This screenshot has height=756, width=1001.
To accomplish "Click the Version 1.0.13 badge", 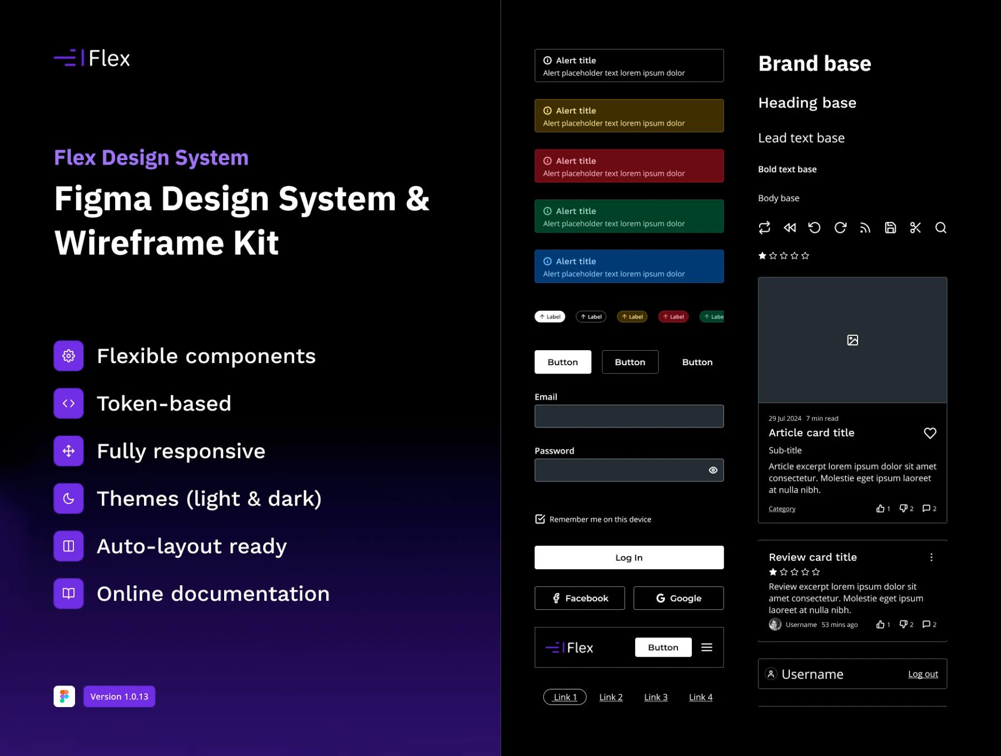I will point(119,697).
